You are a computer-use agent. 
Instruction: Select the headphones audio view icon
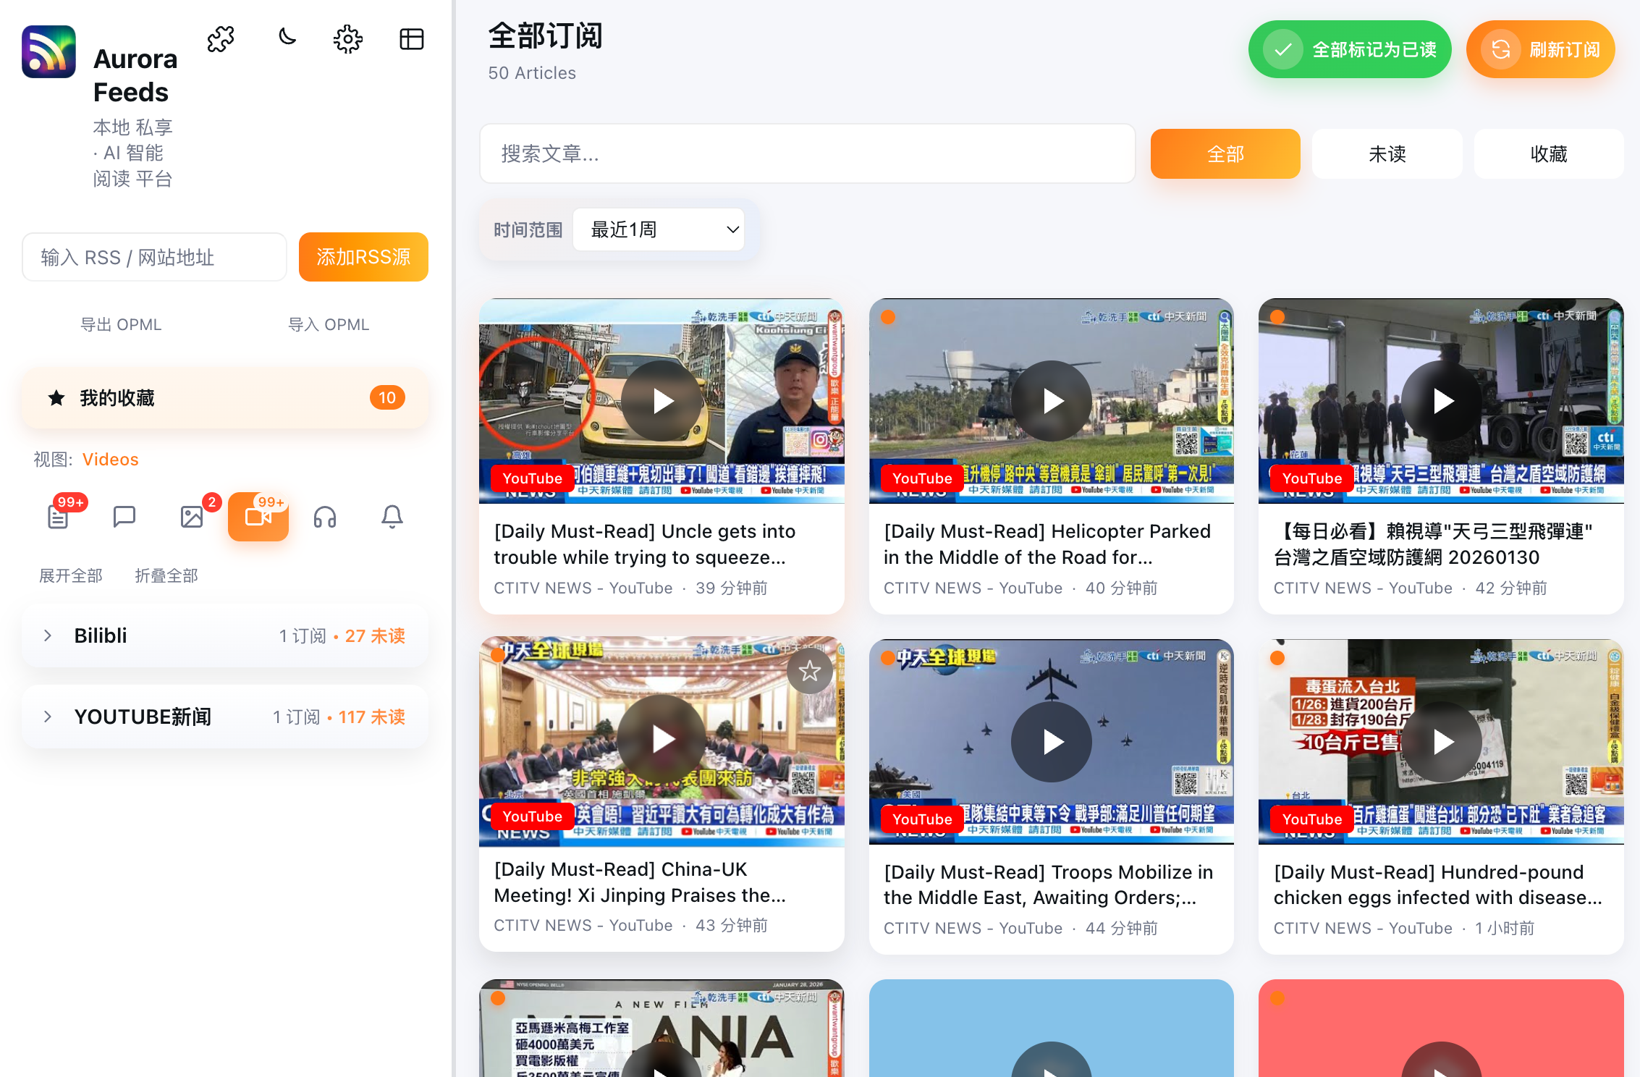pyautogui.click(x=325, y=517)
